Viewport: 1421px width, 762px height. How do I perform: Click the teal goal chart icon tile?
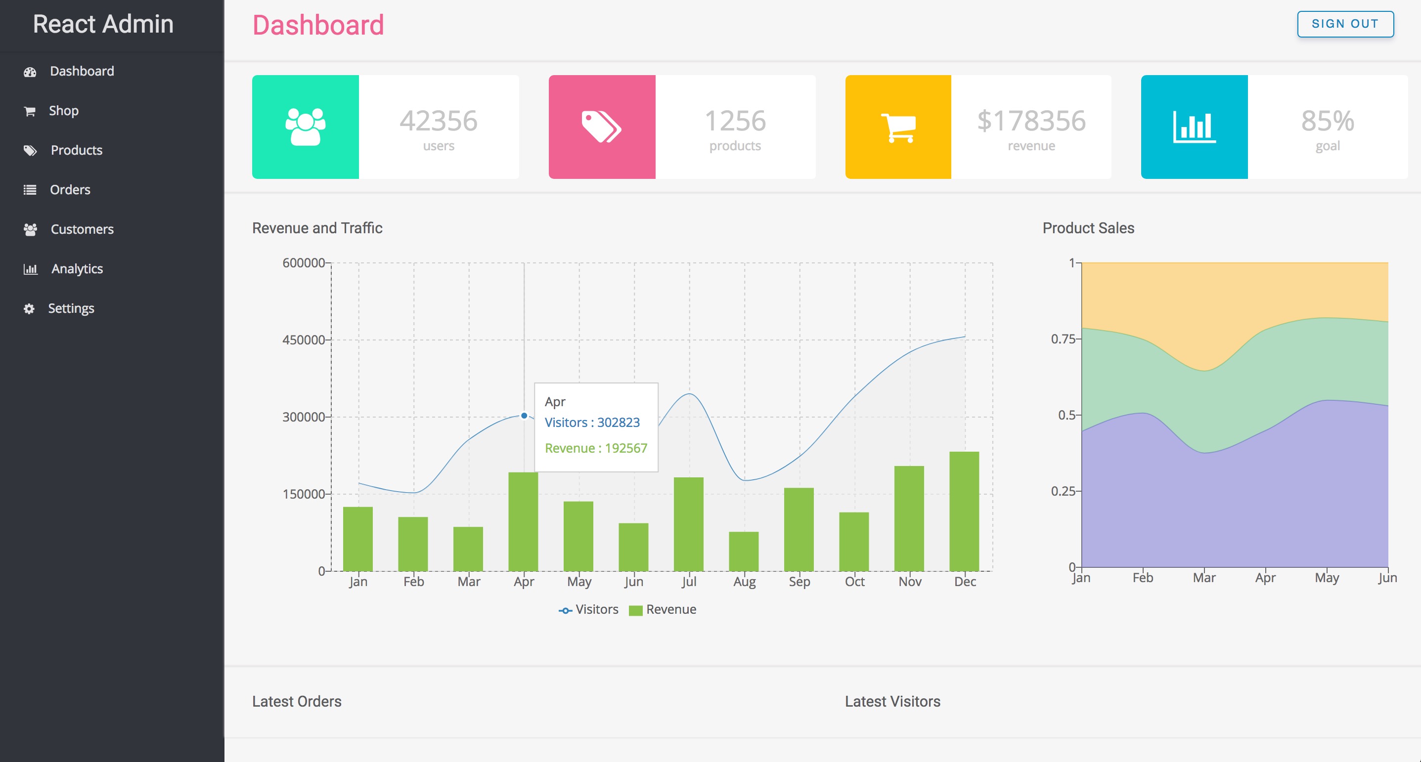[x=1194, y=127]
